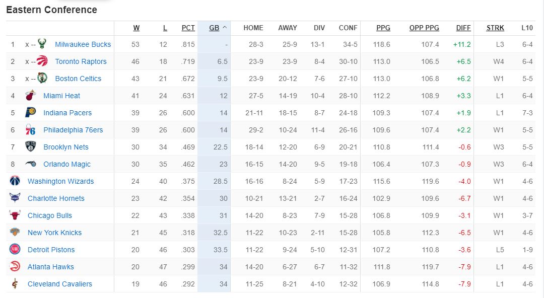Toggle GB column sort order arrow
Image resolution: width=544 pixels, height=298 pixels.
225,28
